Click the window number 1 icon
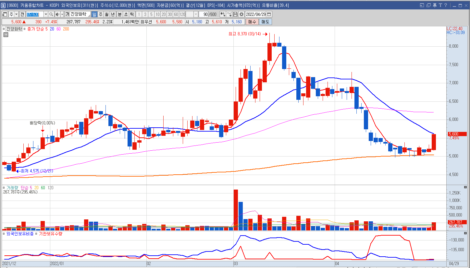Image resolution: width=470 pixels, height=268 pixels. [x=3, y=5]
